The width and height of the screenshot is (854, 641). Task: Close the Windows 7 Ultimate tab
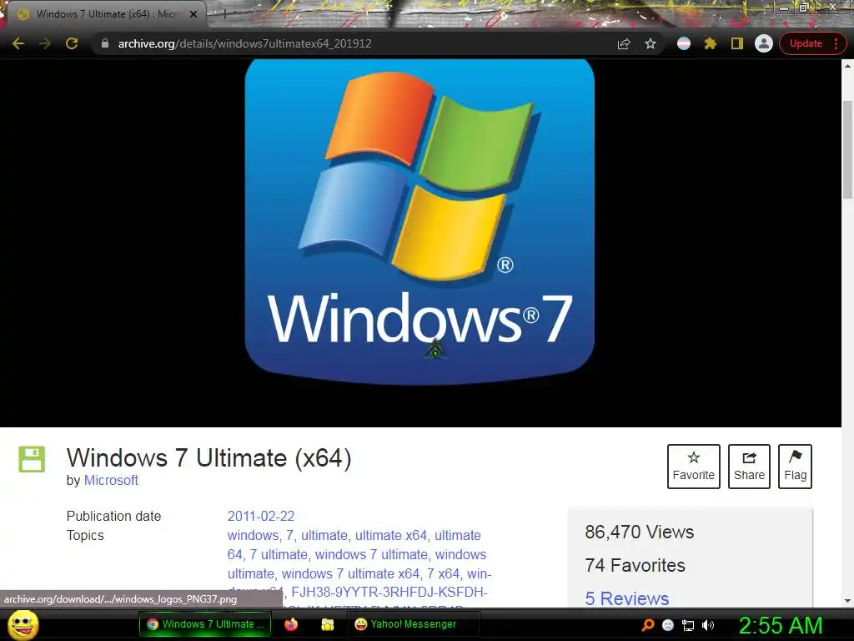(x=193, y=14)
